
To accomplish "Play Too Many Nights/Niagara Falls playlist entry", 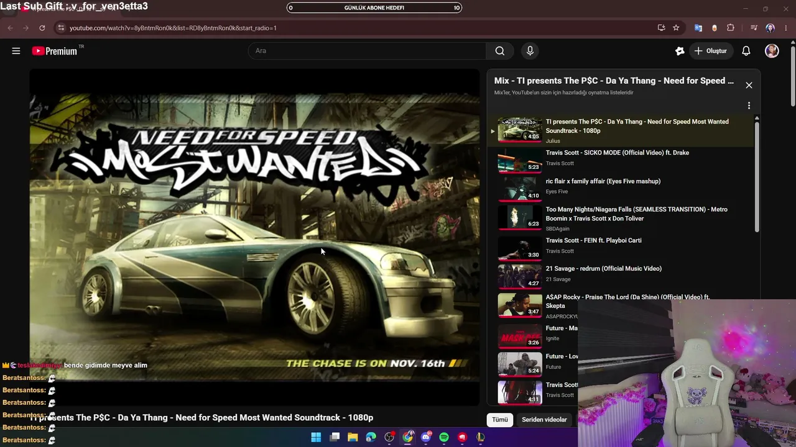I will pyautogui.click(x=622, y=218).
